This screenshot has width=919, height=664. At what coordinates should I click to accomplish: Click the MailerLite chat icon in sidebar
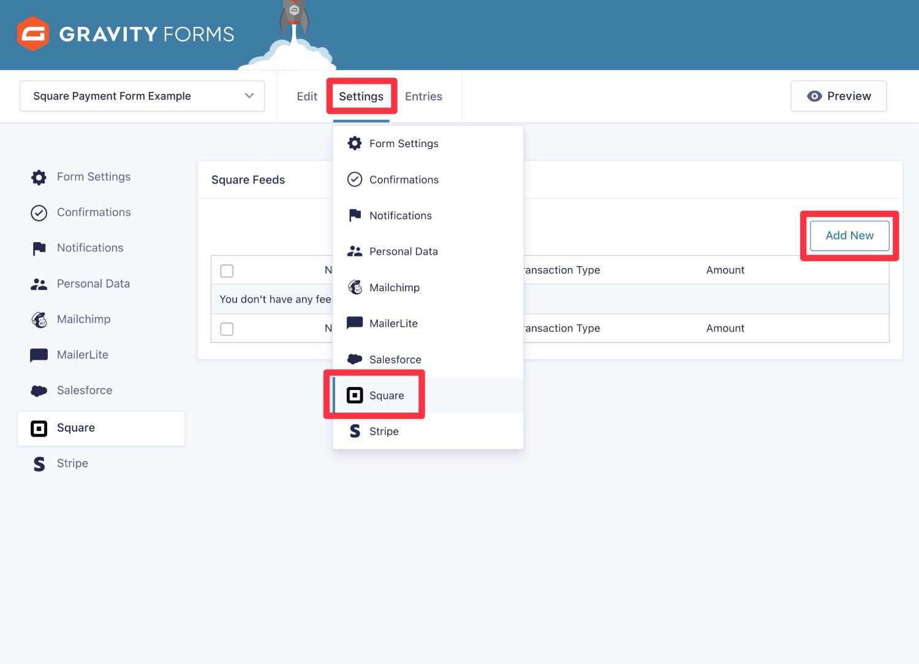(39, 356)
